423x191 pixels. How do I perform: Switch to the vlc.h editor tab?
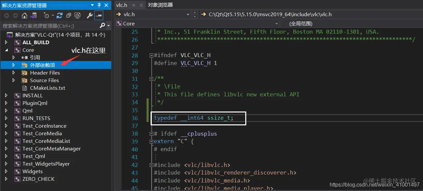[121, 5]
